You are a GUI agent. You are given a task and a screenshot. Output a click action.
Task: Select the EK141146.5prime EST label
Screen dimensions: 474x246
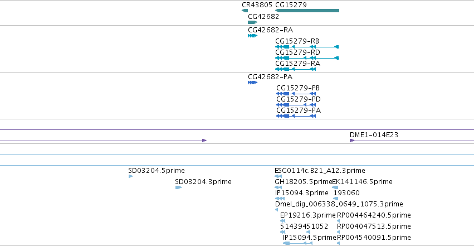[x=362, y=182]
